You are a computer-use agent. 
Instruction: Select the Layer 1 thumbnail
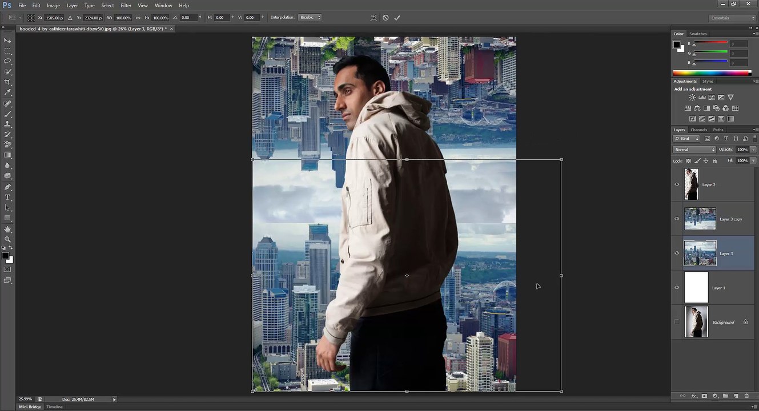tap(696, 288)
